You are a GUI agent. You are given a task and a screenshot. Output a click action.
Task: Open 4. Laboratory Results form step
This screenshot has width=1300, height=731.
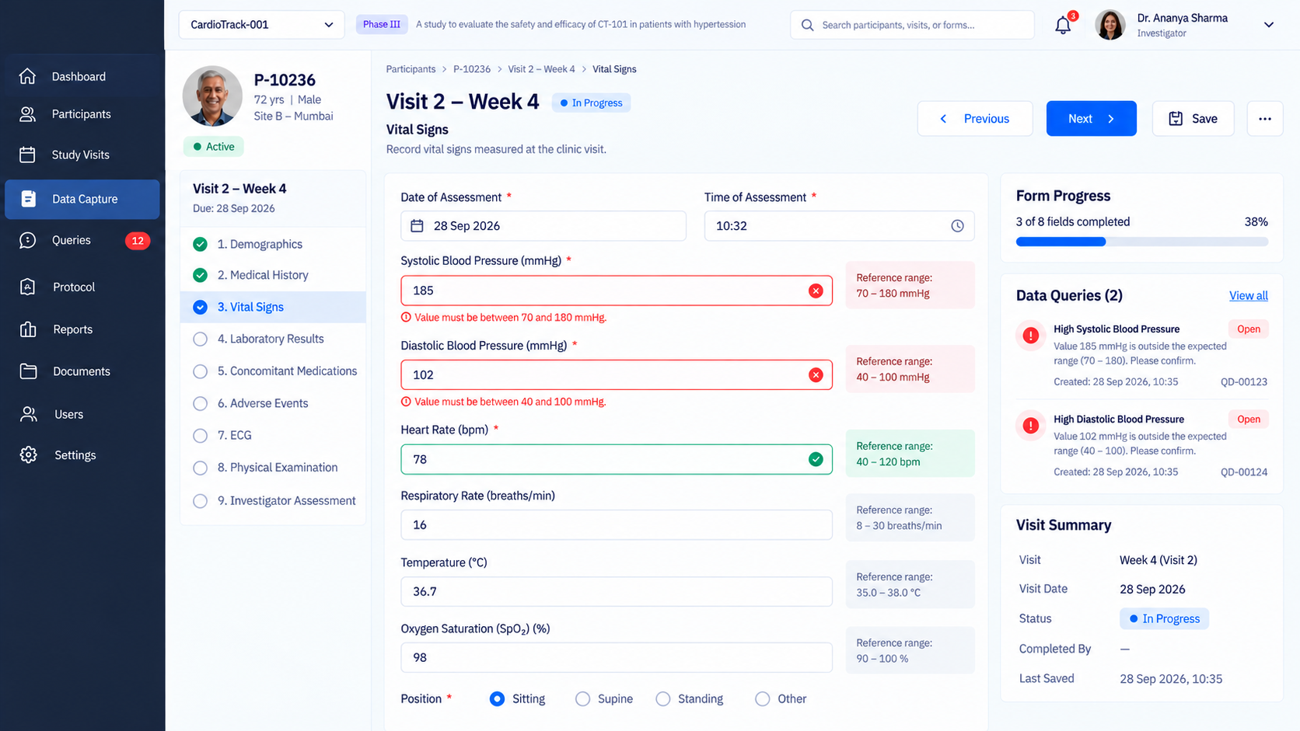273,339
